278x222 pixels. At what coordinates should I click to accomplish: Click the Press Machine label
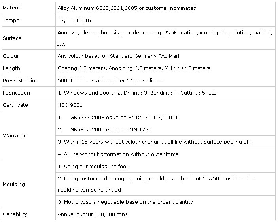(21, 80)
